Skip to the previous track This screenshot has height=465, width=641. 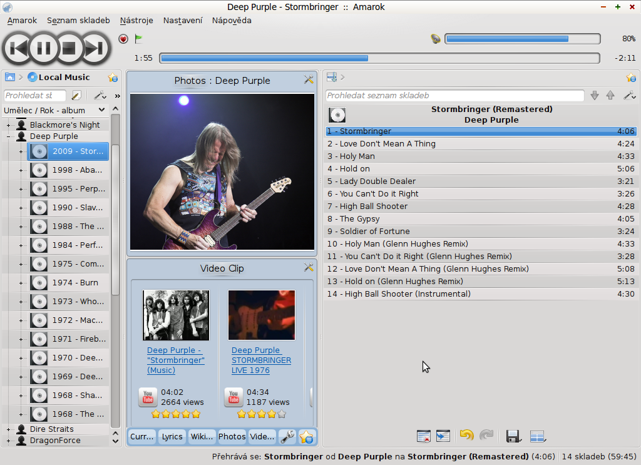tap(18, 49)
